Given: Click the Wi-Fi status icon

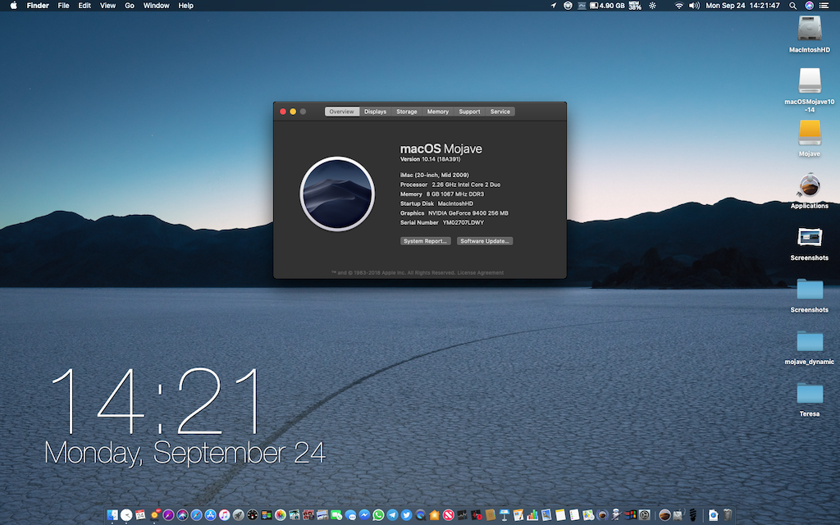Looking at the screenshot, I should pos(678,6).
